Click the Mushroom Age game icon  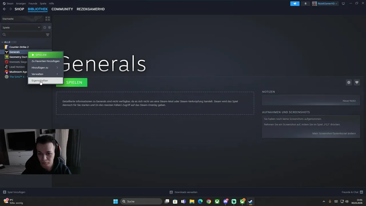click(x=7, y=72)
